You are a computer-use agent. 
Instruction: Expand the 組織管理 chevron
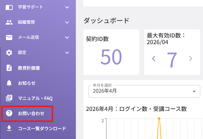click(67, 22)
